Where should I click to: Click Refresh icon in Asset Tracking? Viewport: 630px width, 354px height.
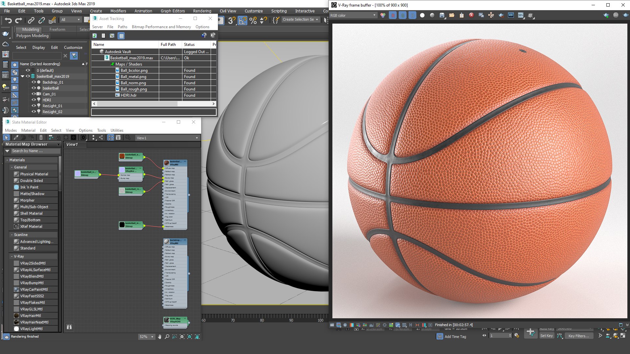[94, 36]
